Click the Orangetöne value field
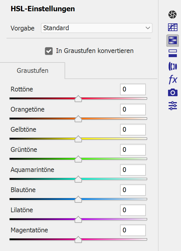 pyautogui.click(x=133, y=110)
